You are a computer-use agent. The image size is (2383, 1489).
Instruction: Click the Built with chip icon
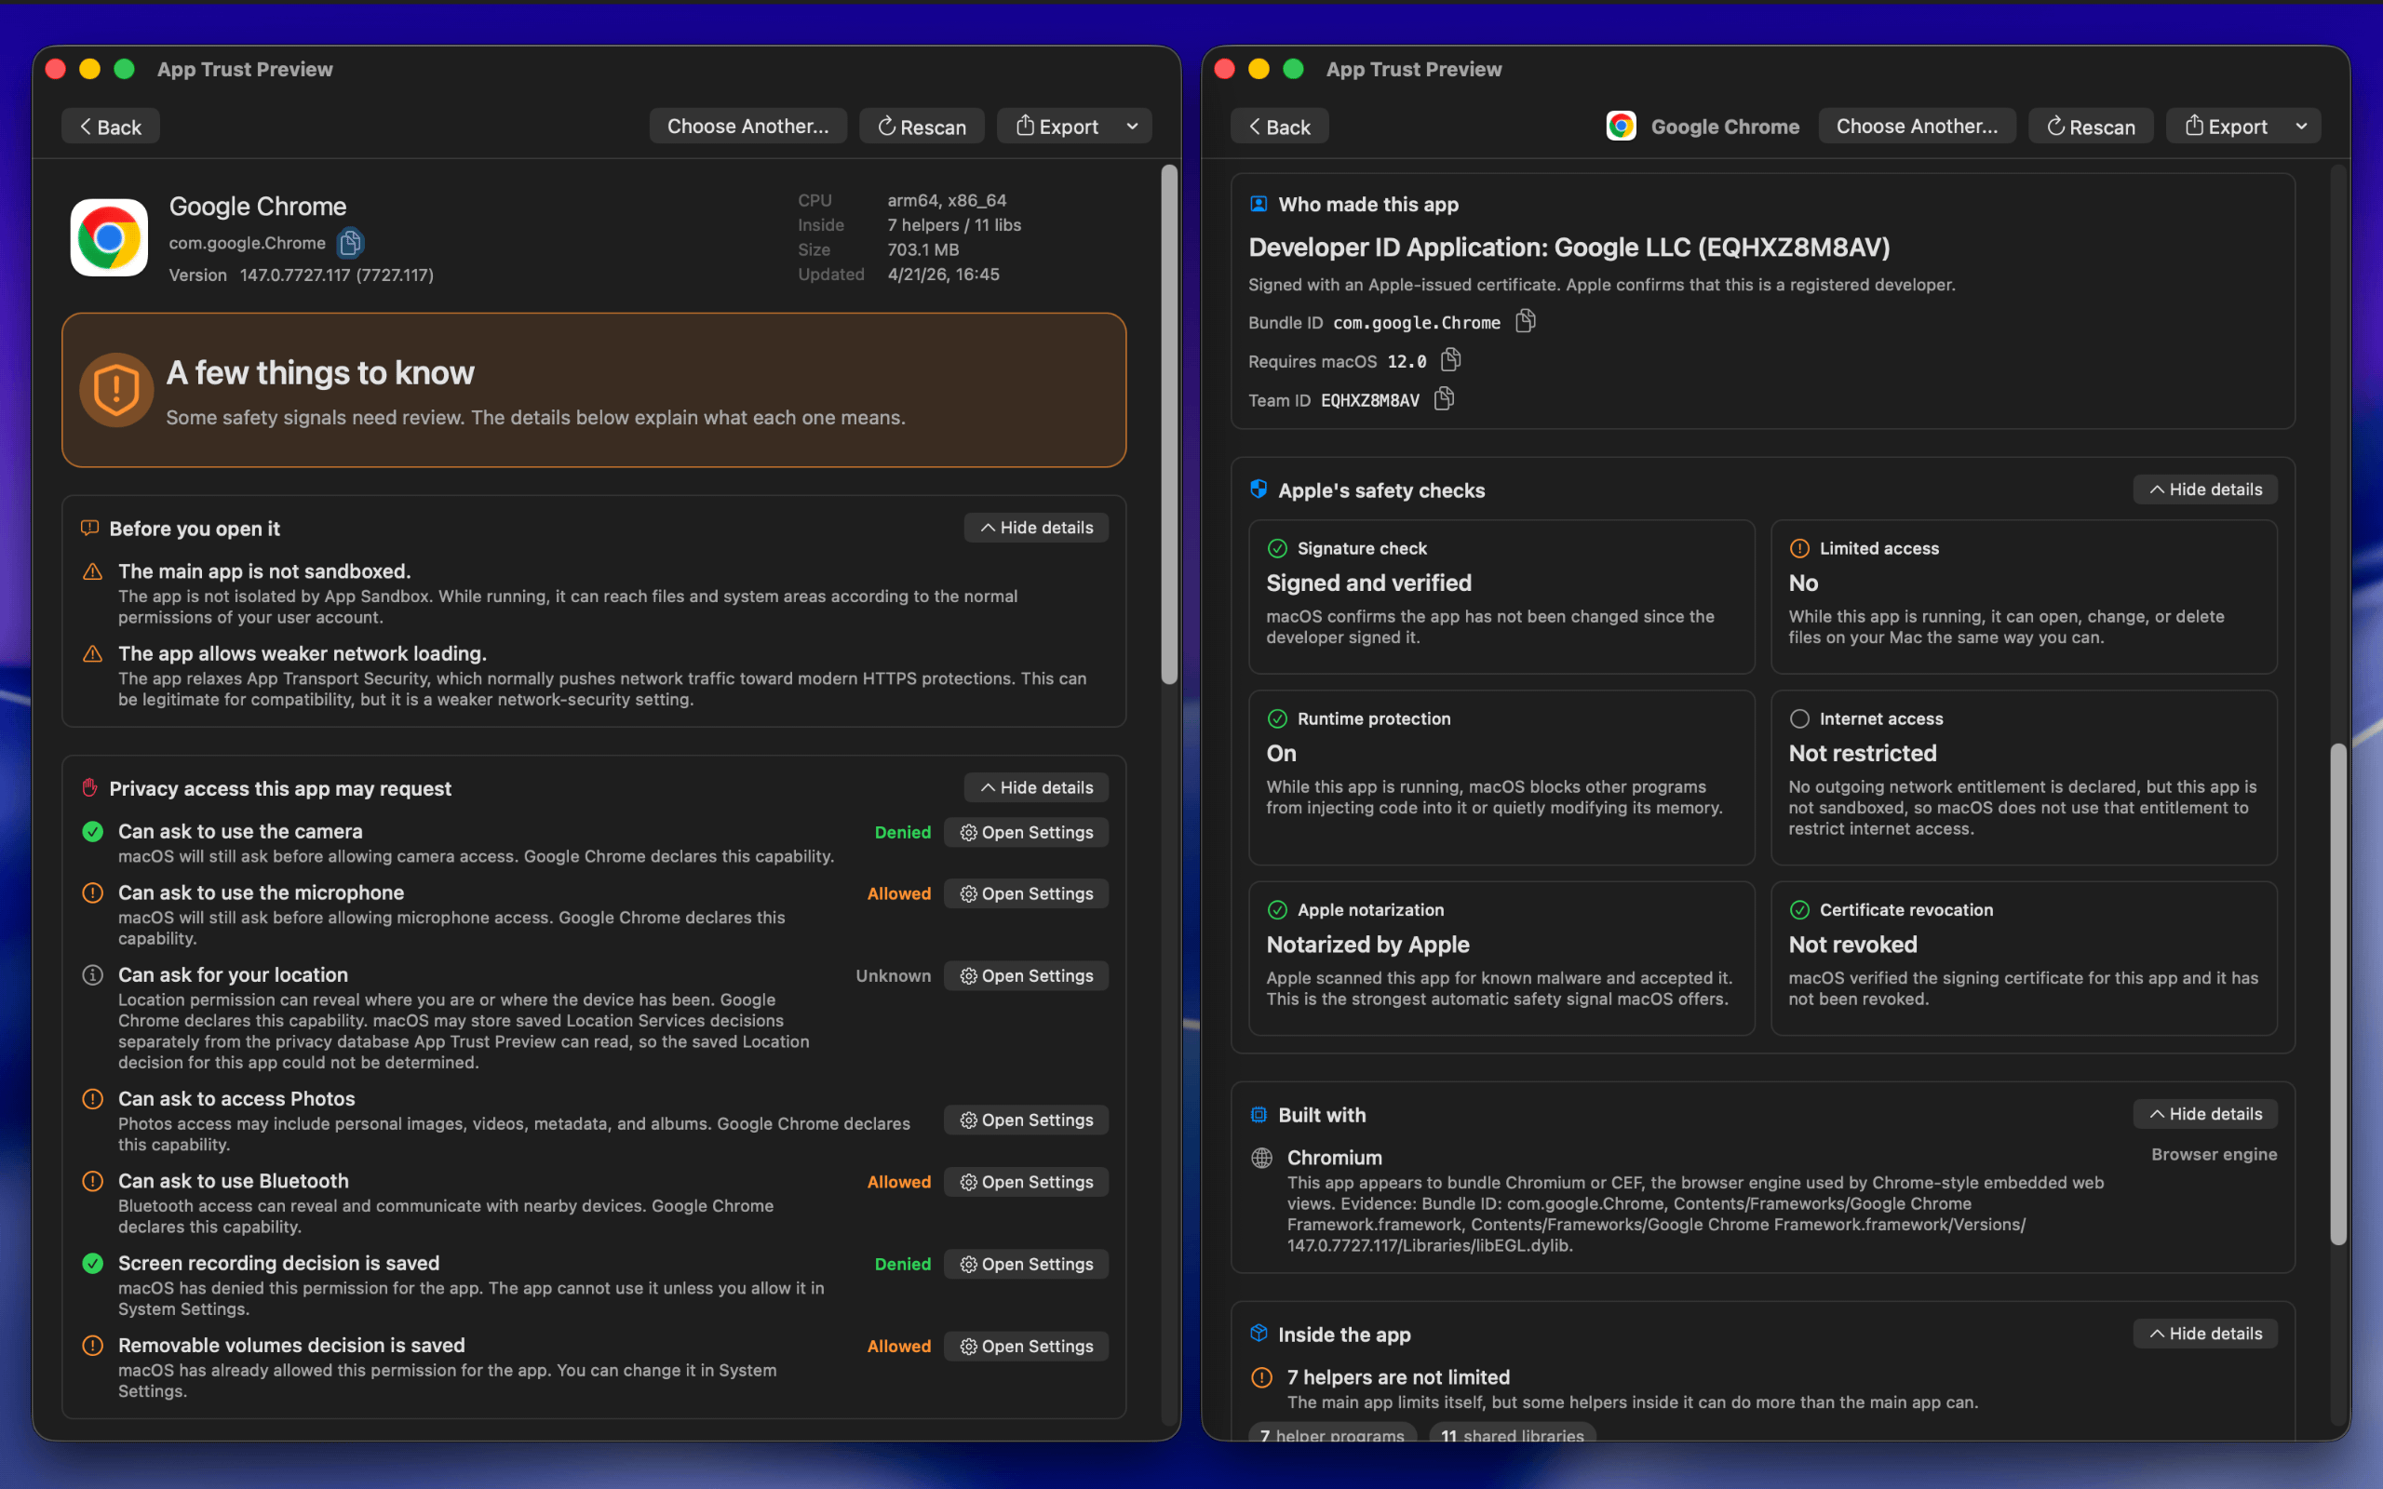point(1259,1115)
